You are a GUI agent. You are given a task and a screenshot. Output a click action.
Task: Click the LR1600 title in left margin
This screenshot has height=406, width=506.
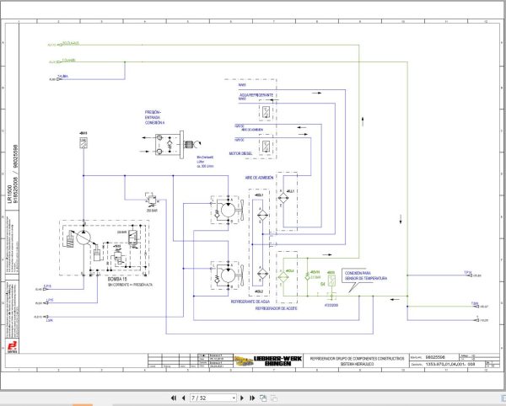[9, 195]
